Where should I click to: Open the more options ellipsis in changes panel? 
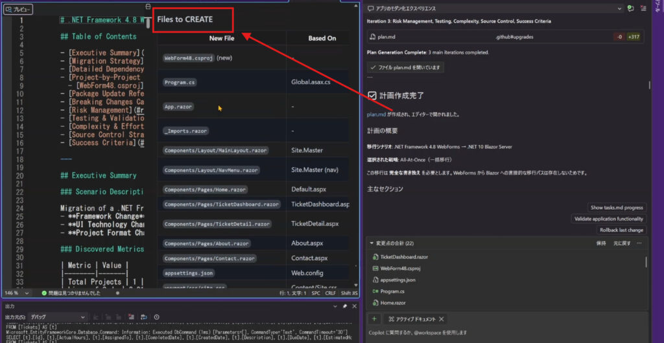640,243
